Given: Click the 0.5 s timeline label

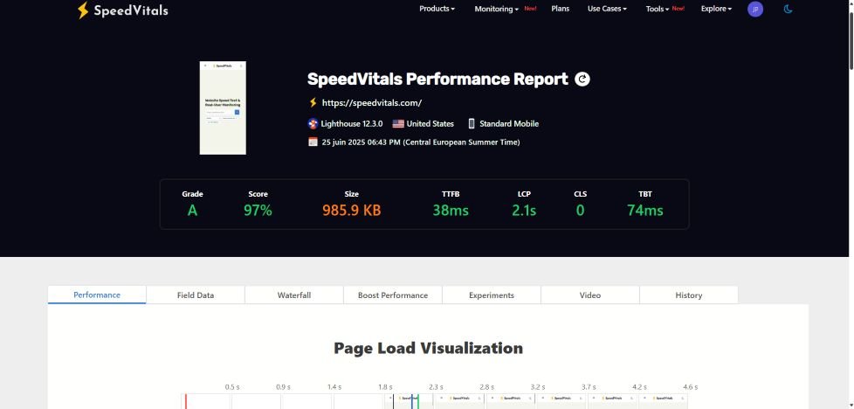Looking at the screenshot, I should [x=232, y=387].
